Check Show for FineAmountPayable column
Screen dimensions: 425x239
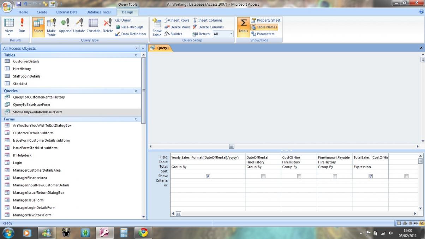click(x=335, y=176)
